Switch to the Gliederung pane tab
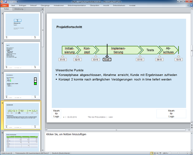This screenshot has width=193, height=155. (19, 9)
